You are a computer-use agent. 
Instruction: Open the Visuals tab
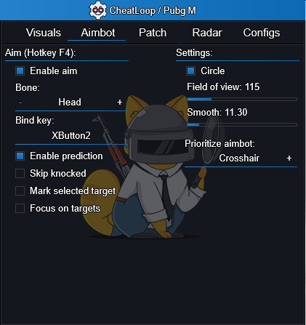tap(44, 33)
